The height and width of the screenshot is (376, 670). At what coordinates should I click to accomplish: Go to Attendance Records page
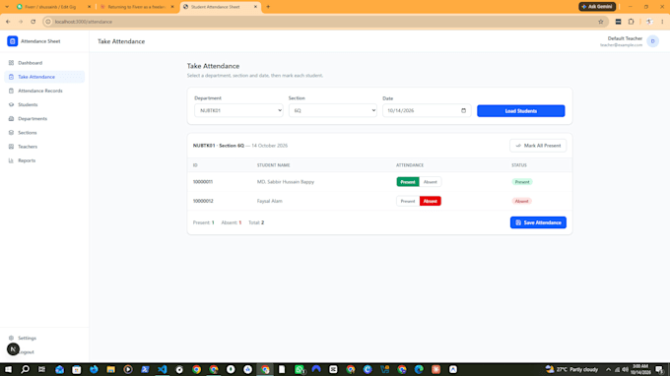click(x=40, y=91)
